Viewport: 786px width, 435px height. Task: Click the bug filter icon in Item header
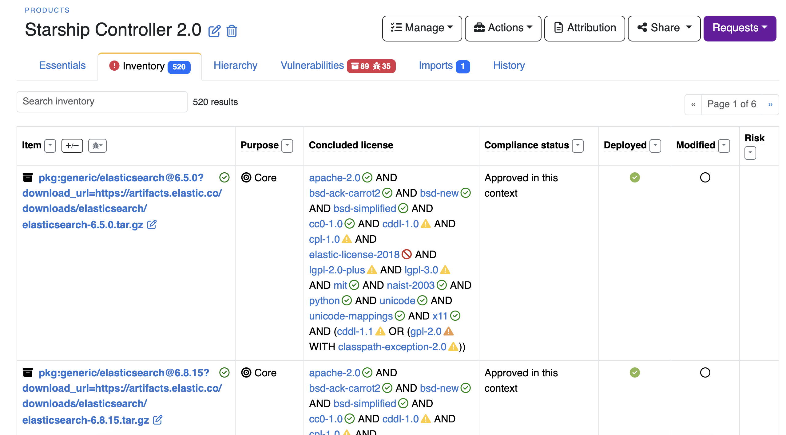pyautogui.click(x=97, y=146)
